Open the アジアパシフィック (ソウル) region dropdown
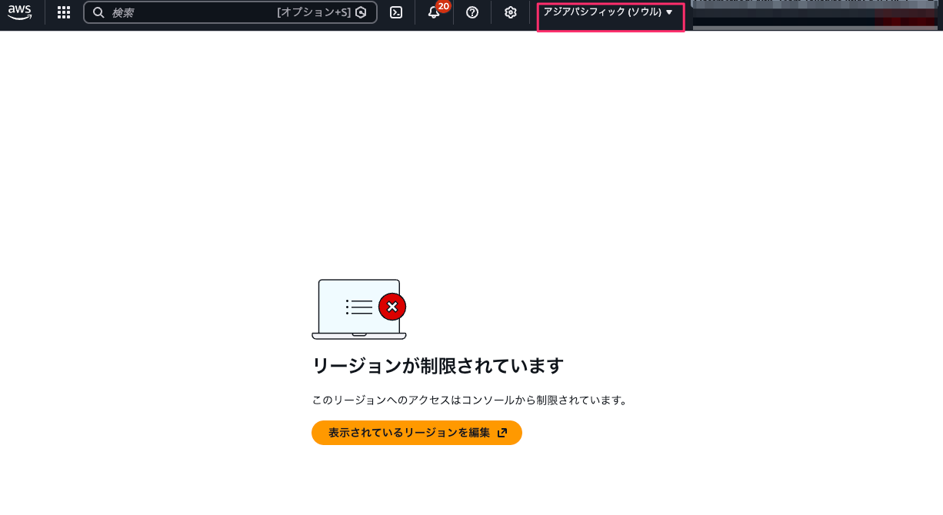This screenshot has width=943, height=515. [x=604, y=12]
